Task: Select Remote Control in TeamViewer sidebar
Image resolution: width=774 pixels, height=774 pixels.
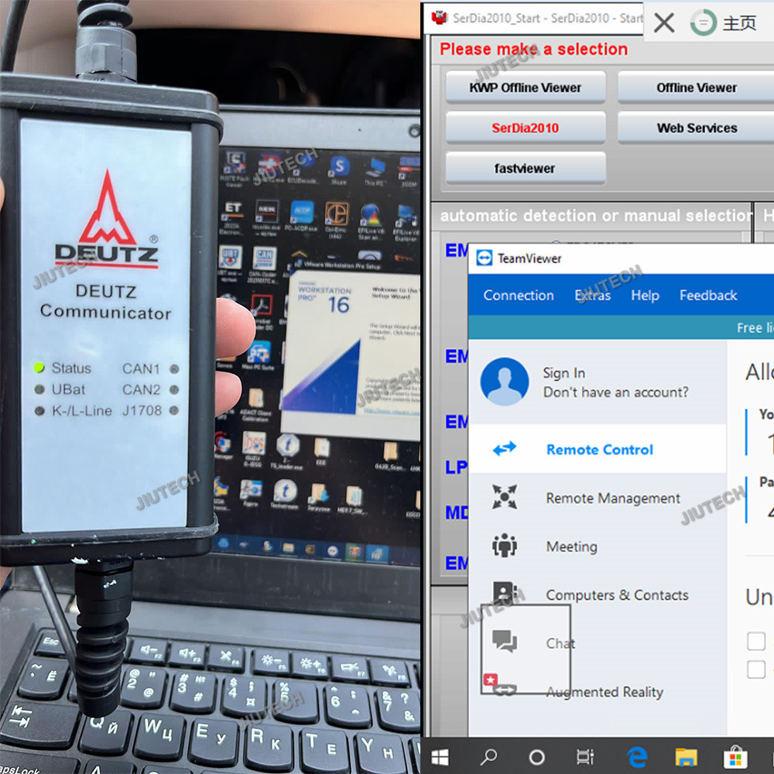Action: tap(598, 449)
